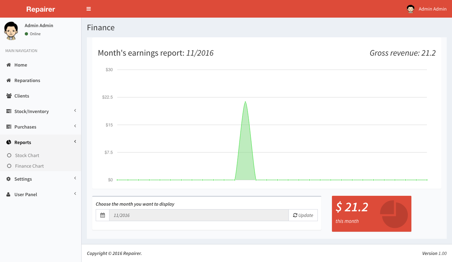Click the Settings gear icon in sidebar

(9, 179)
